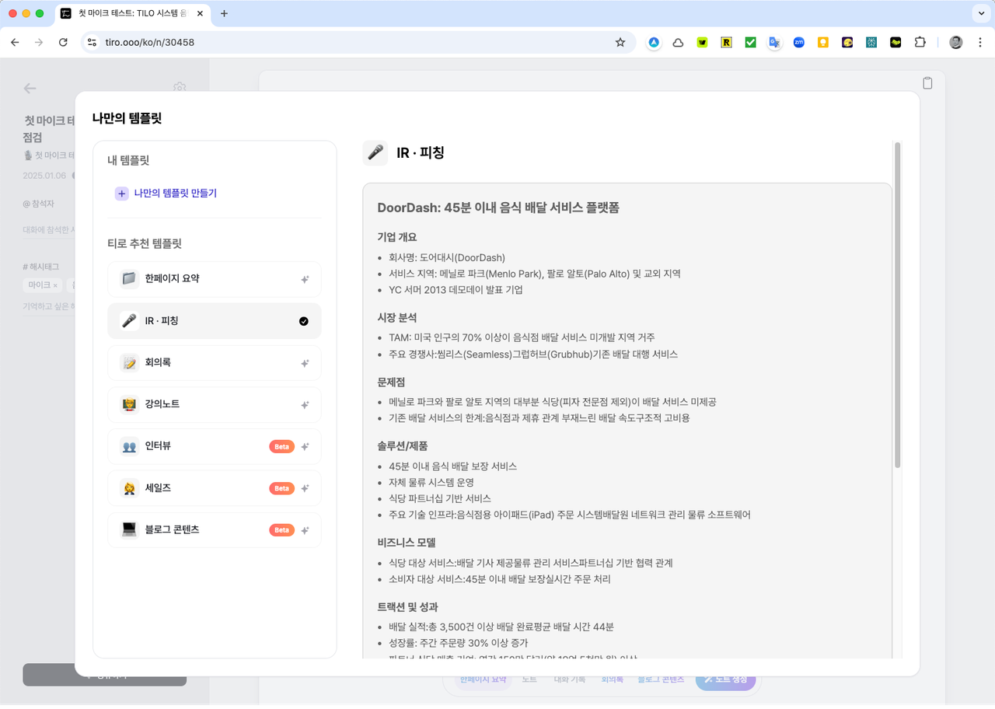The height and width of the screenshot is (709, 995).
Task: Click the template preview scrollbar
Action: (x=898, y=305)
